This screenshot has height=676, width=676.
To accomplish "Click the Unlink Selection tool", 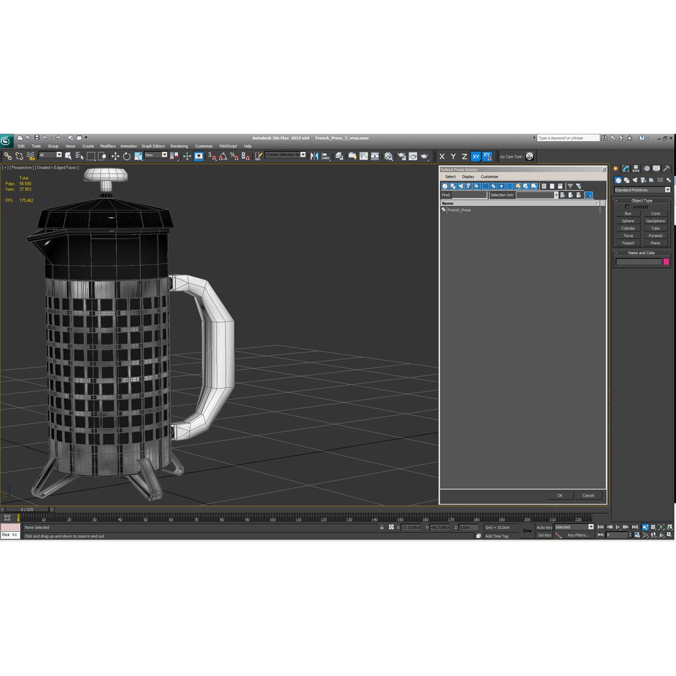I will click(19, 156).
